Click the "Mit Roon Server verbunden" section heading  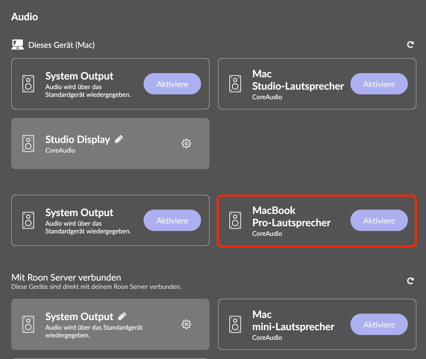(66, 277)
